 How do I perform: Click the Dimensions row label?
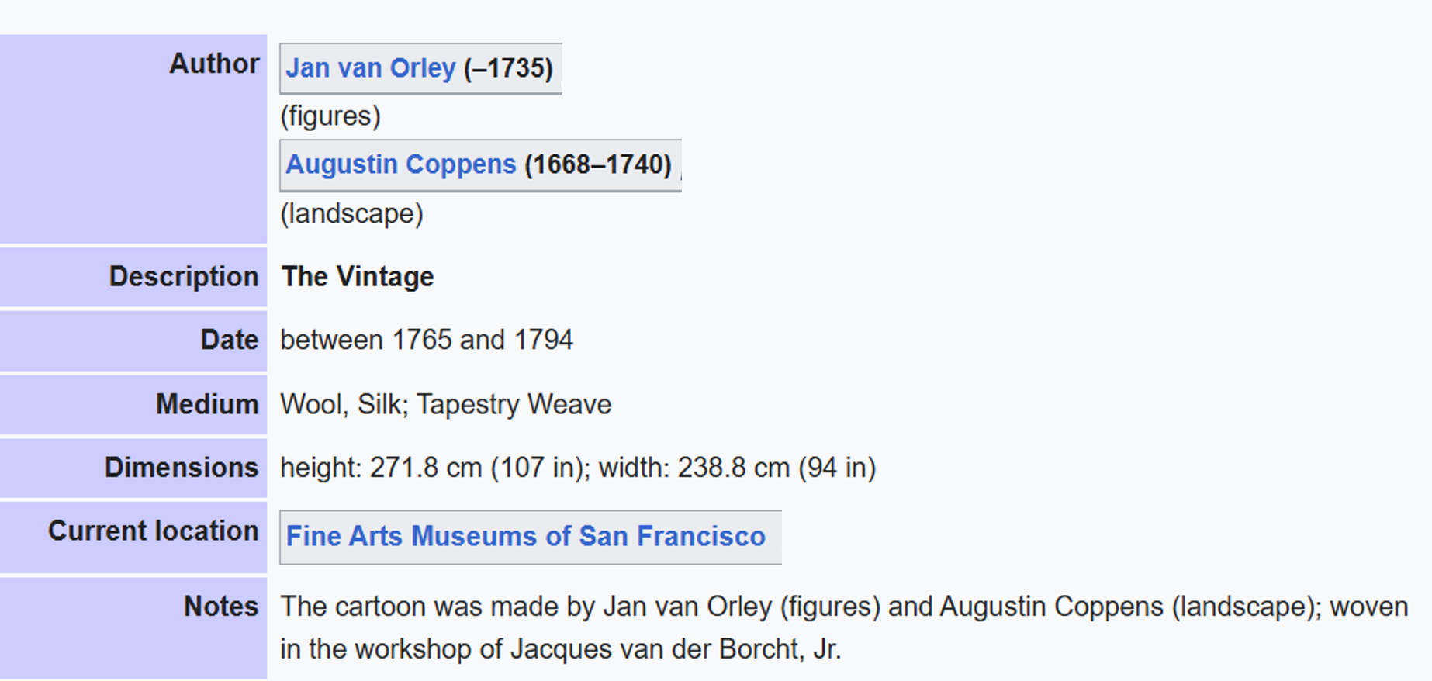pyautogui.click(x=182, y=468)
